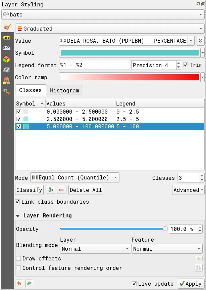The height and width of the screenshot is (290, 206).
Task: Open the Masks tab blue abc icon
Action: point(6,48)
